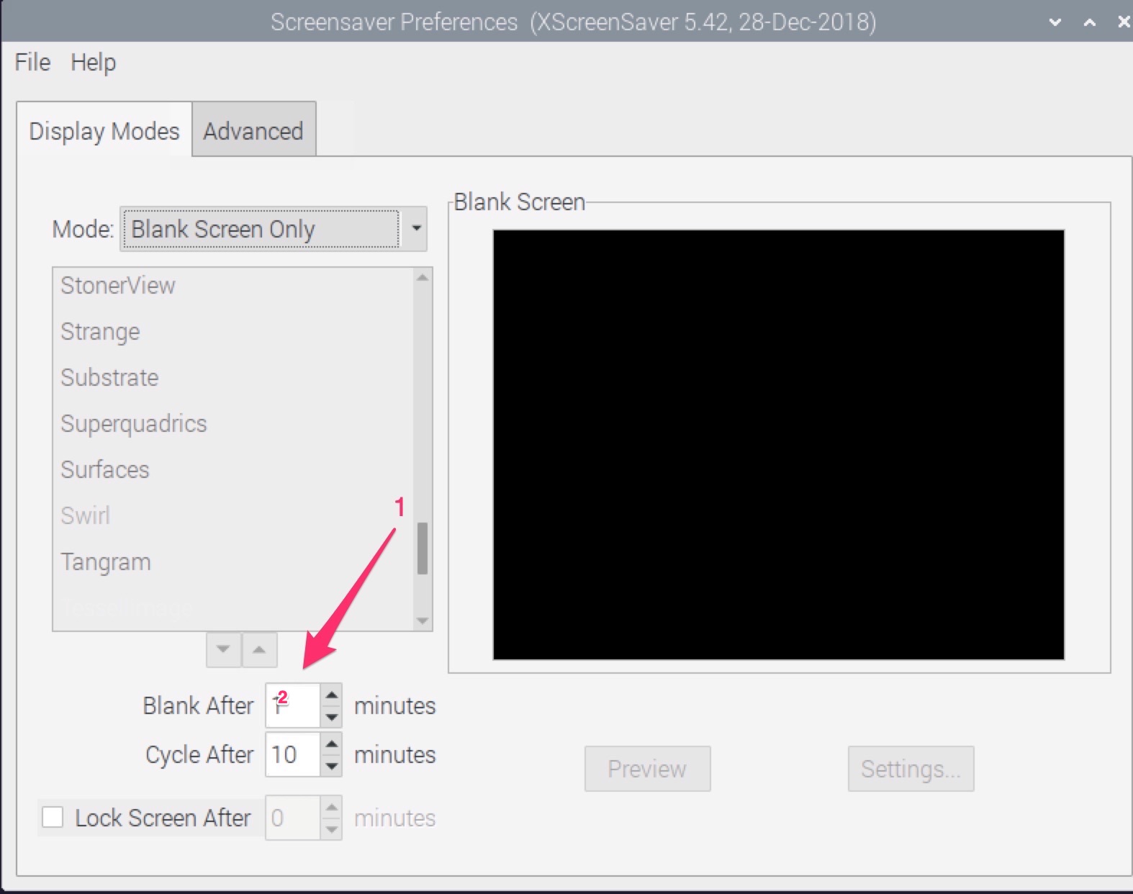Increase the Lock Screen After minutes value

[x=331, y=808]
